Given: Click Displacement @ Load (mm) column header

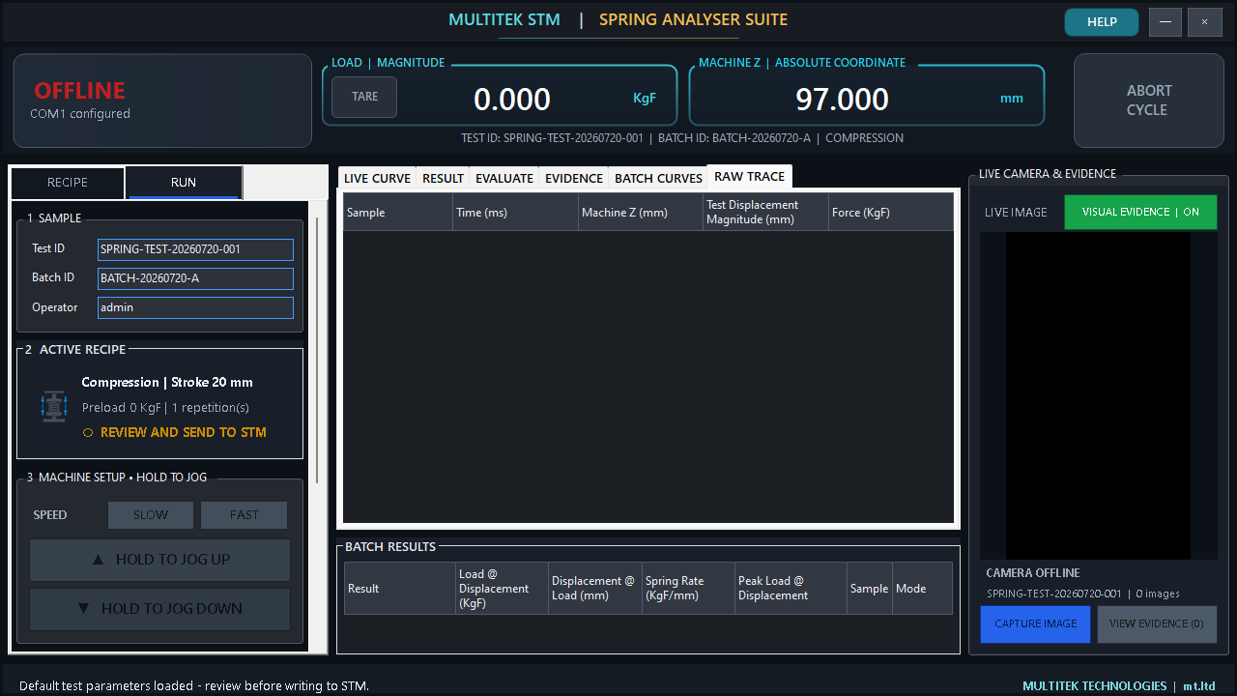Looking at the screenshot, I should (x=594, y=589).
